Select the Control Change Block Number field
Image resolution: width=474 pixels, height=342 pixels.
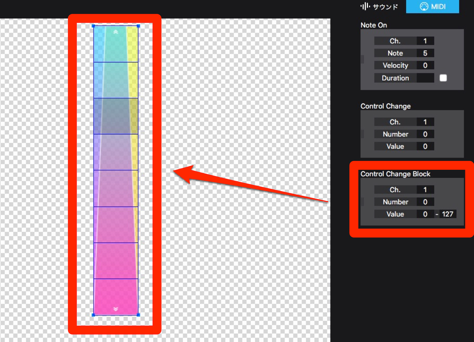425,202
